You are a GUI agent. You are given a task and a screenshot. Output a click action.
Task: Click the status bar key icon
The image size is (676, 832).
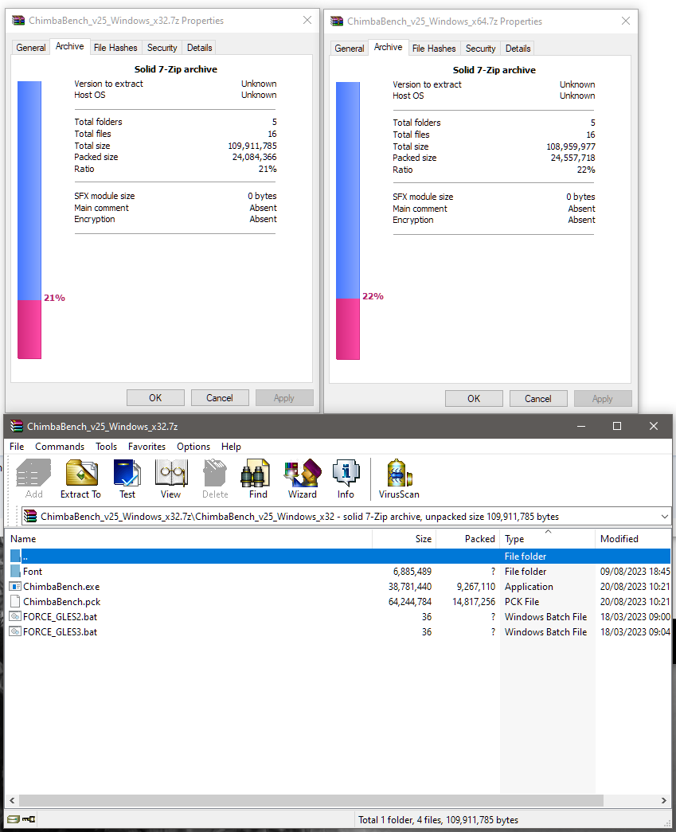(x=29, y=819)
